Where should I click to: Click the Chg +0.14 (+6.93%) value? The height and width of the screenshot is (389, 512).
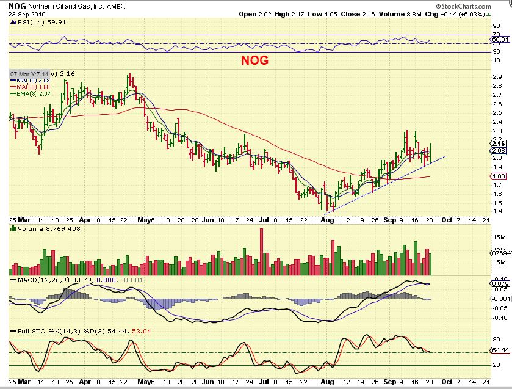point(455,15)
